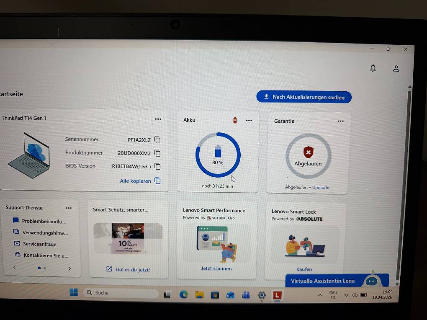
Task: Click Nach Aktualisierungen suchen button
Action: 304,97
